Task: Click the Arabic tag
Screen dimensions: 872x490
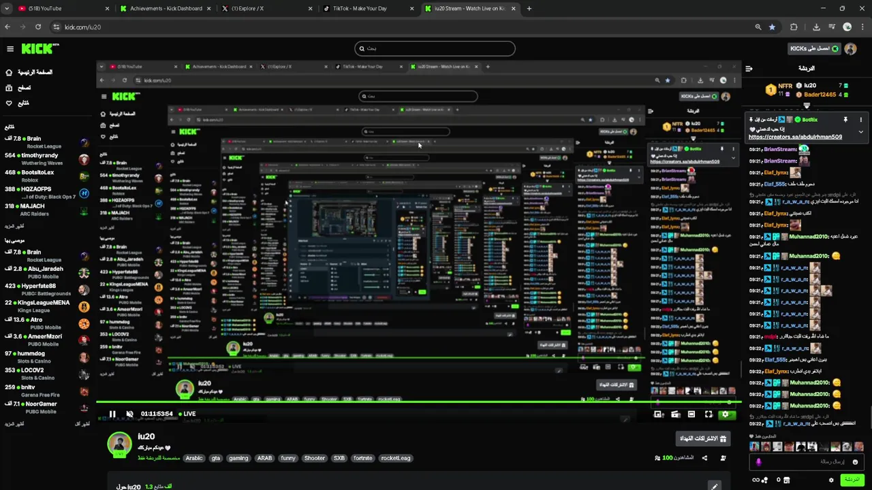Action: [194, 458]
